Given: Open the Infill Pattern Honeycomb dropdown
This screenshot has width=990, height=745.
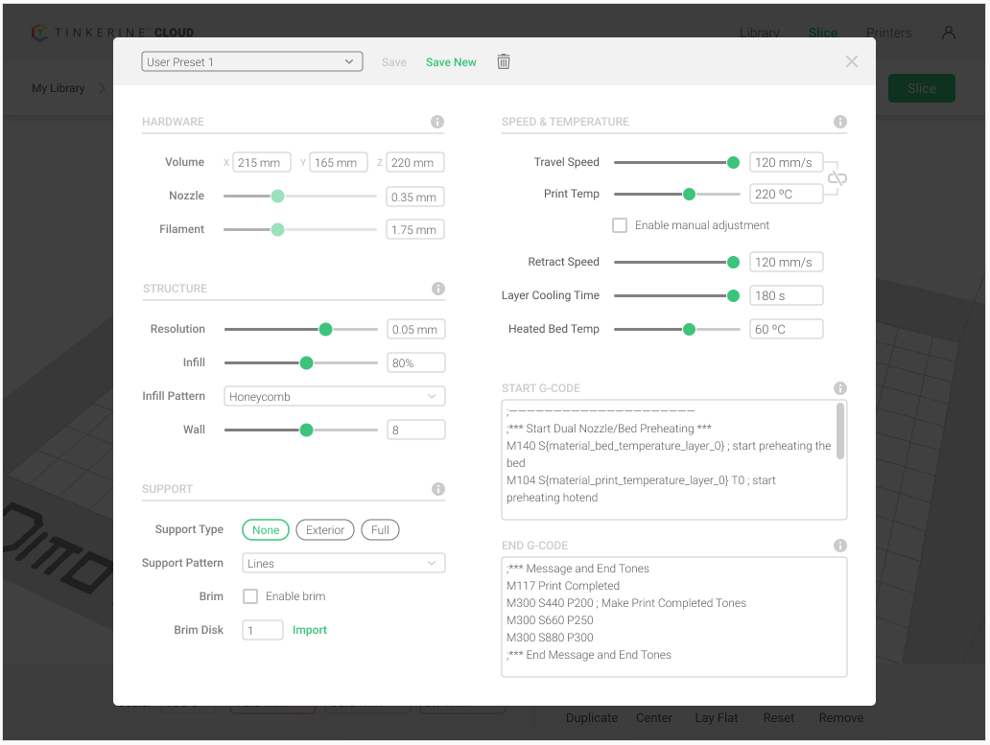Looking at the screenshot, I should point(335,396).
